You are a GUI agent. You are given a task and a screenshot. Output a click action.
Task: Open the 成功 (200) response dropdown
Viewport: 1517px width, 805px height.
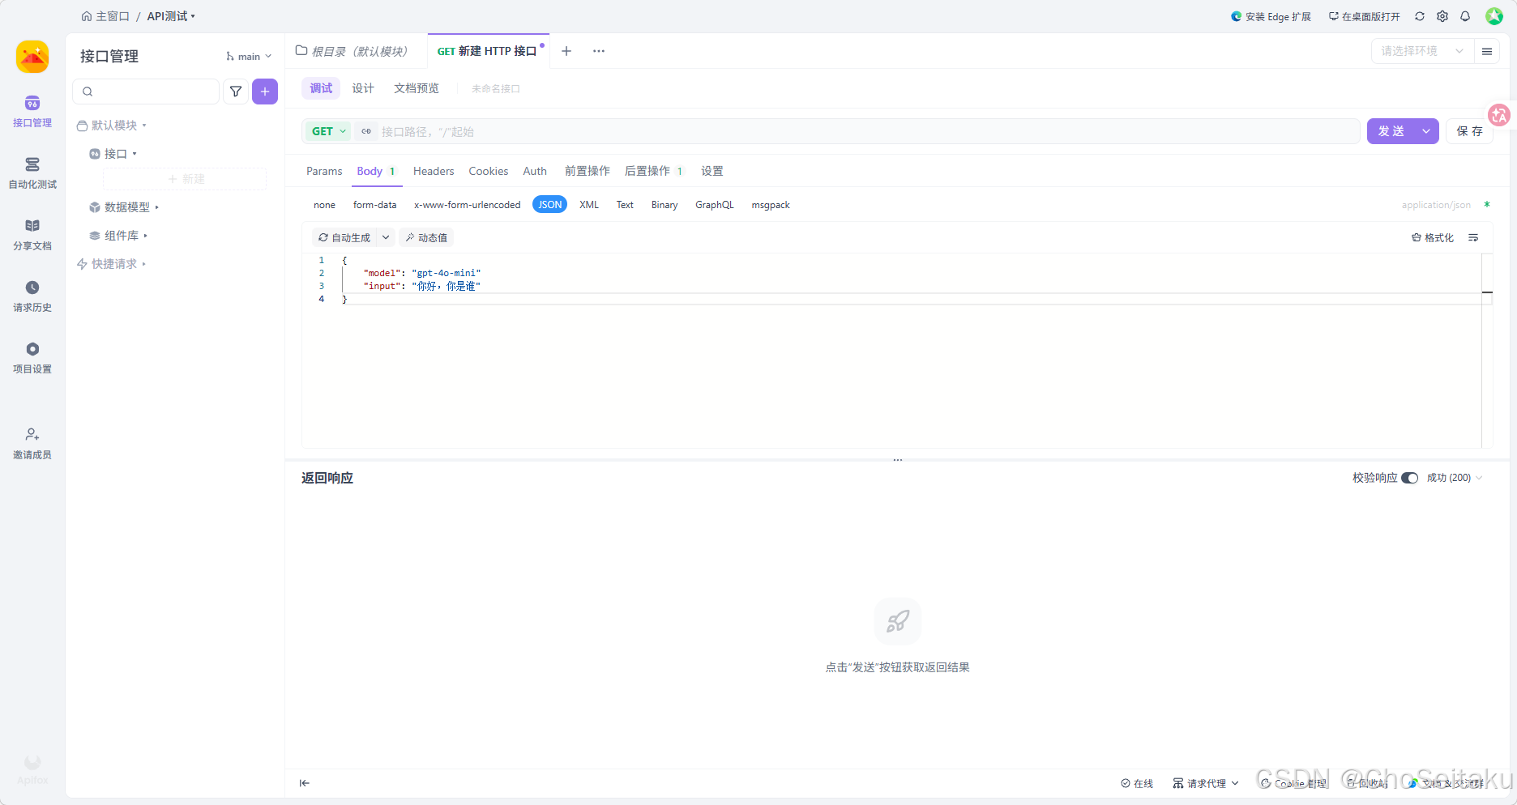(1455, 478)
